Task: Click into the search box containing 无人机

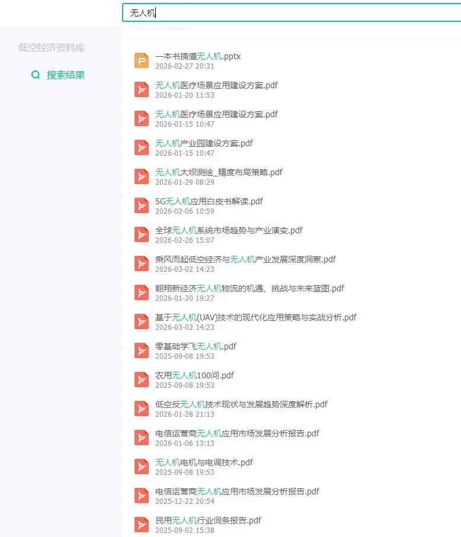Action: (x=292, y=12)
